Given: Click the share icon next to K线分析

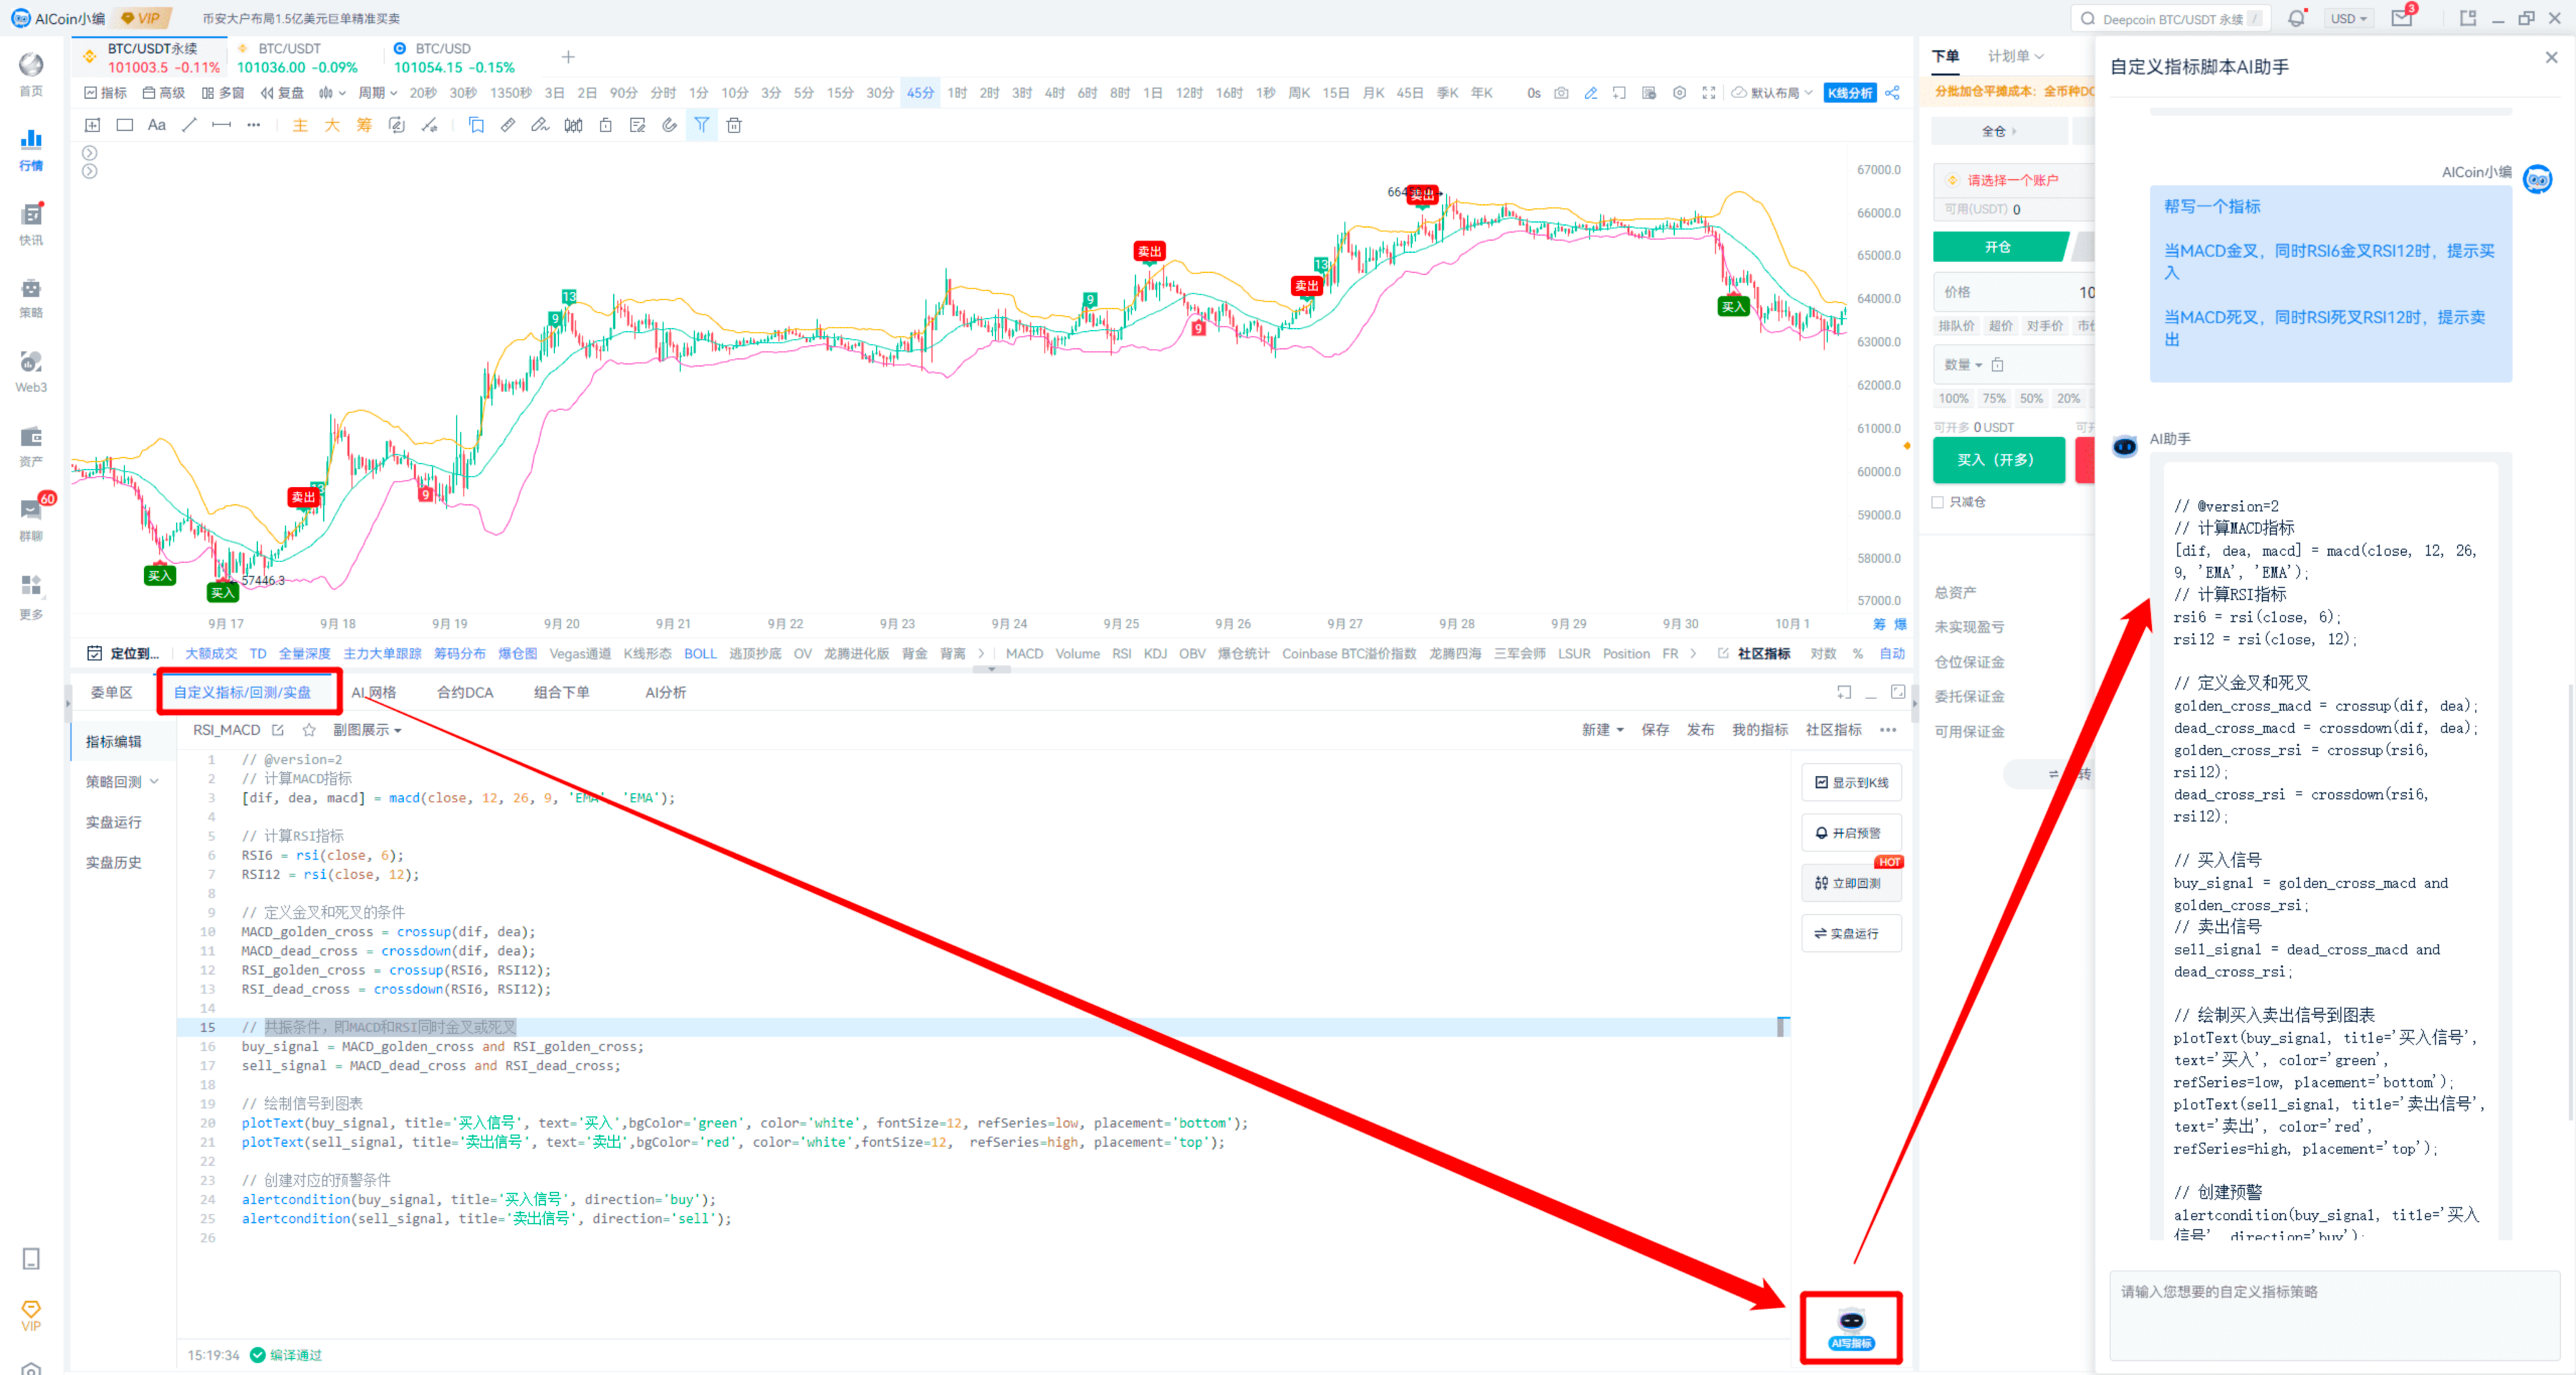Looking at the screenshot, I should point(1892,93).
